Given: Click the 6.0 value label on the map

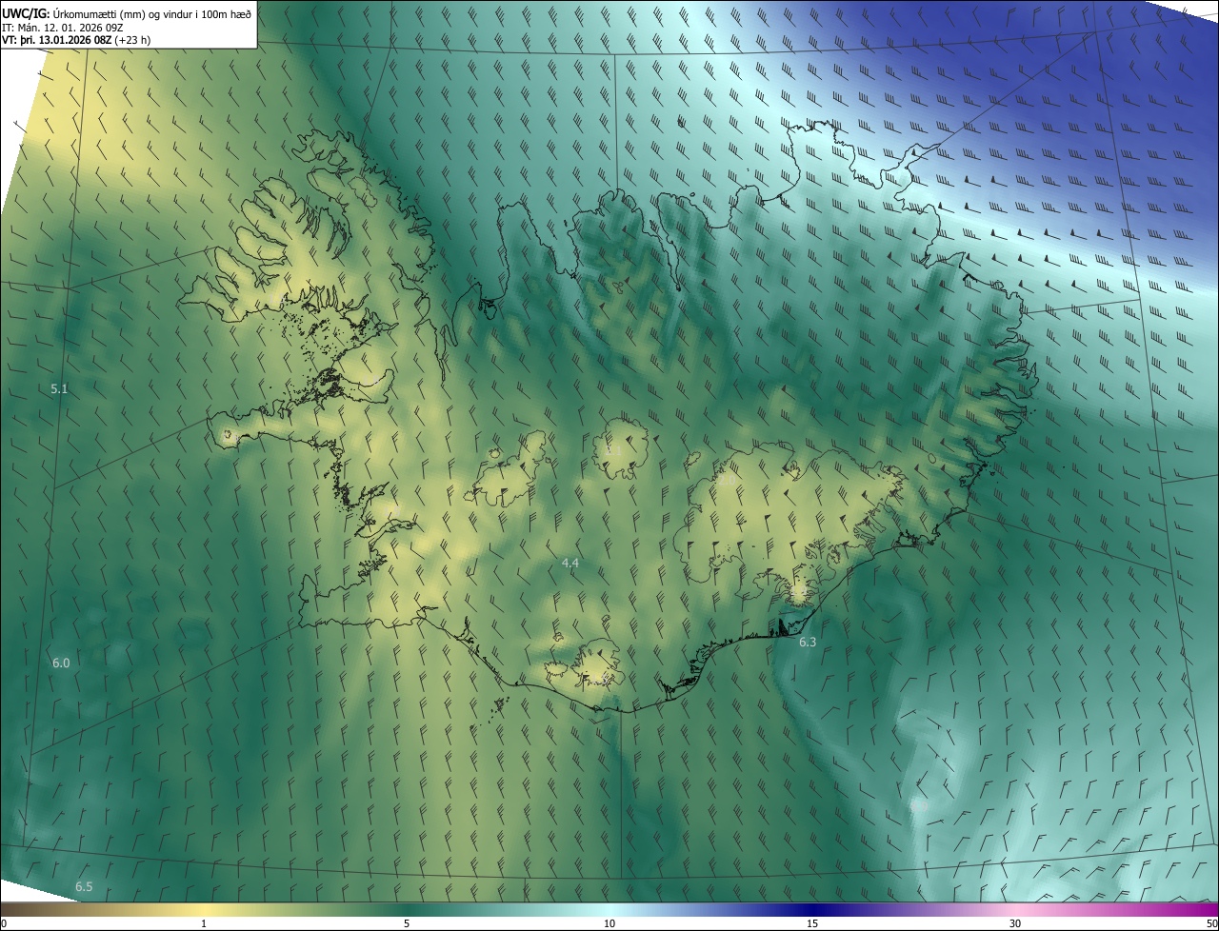Looking at the screenshot, I should click(61, 663).
